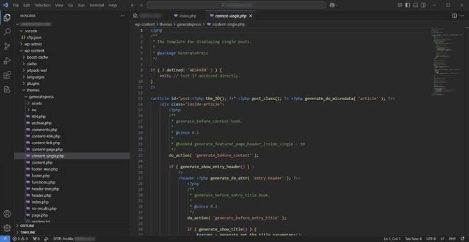This screenshot has width=469, height=242.
Task: Click the command center search box
Action: 236,5
